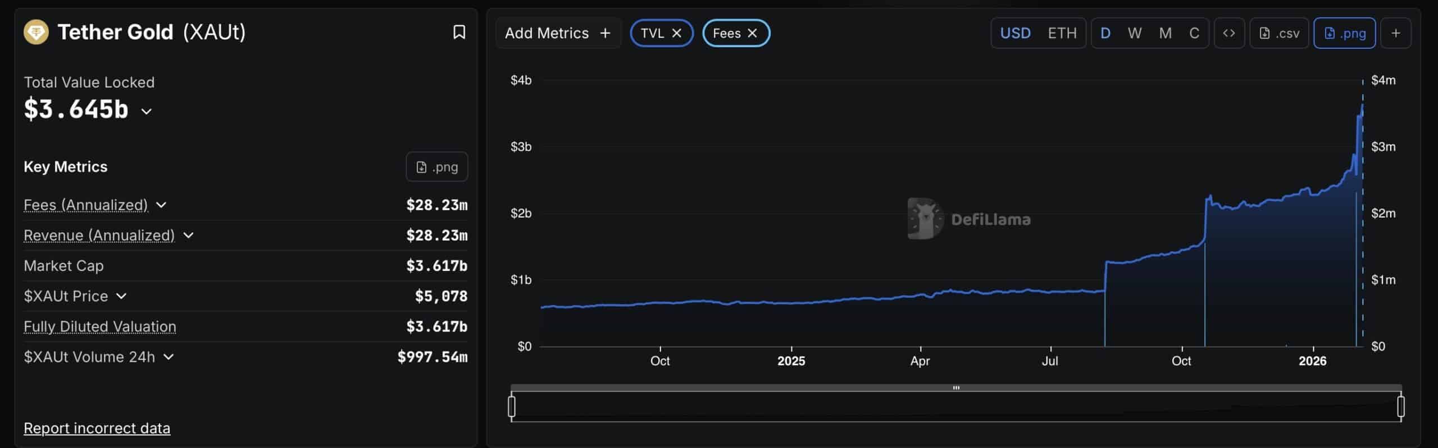Remove the TVL metric chip
Screen dimensions: 1438x448
coord(678,33)
